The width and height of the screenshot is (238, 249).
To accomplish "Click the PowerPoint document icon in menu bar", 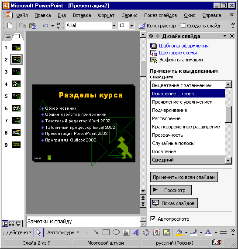I will [9, 15].
